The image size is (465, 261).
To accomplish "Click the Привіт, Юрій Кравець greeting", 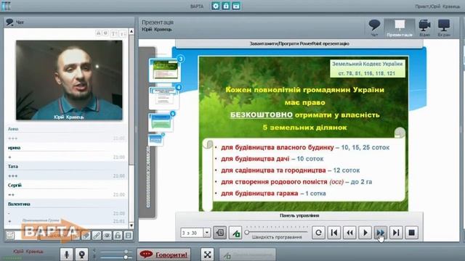I will (x=437, y=7).
